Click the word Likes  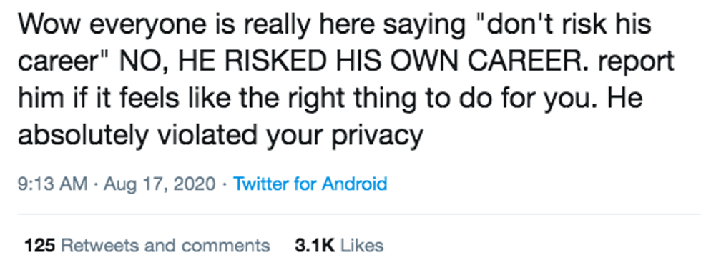point(362,245)
